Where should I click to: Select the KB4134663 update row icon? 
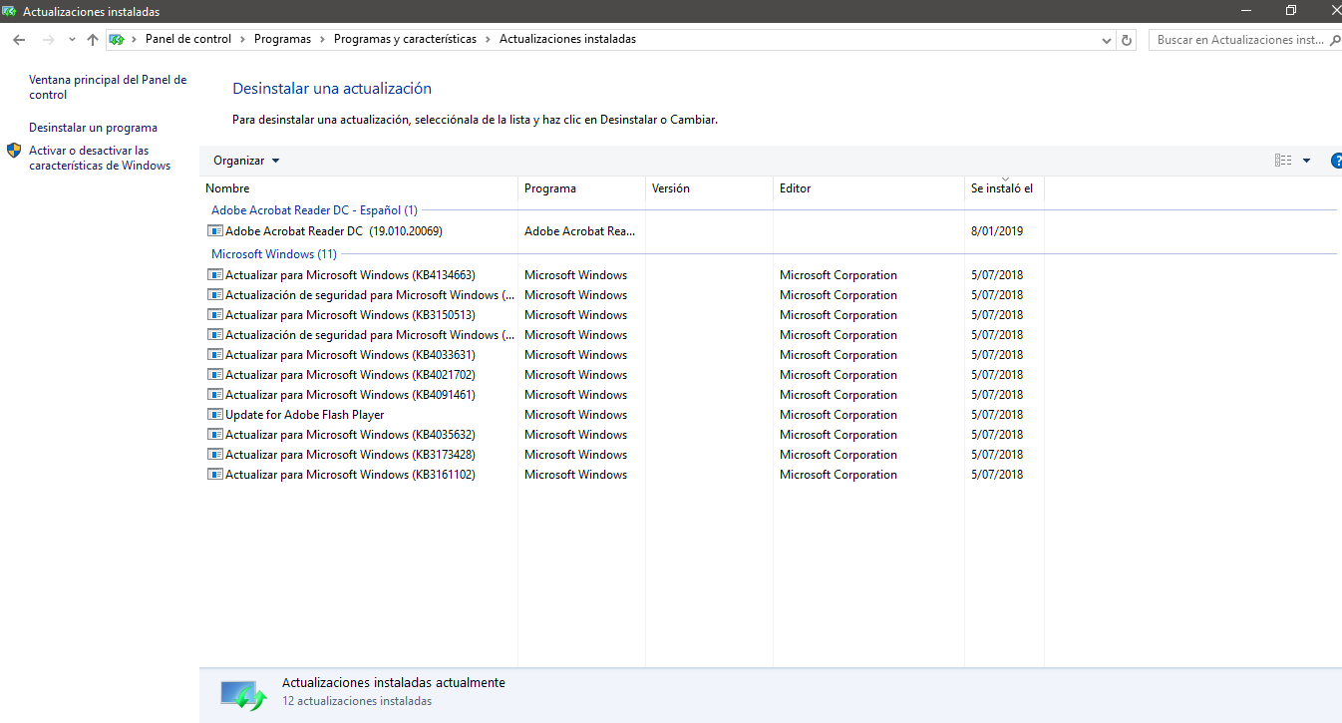[214, 275]
